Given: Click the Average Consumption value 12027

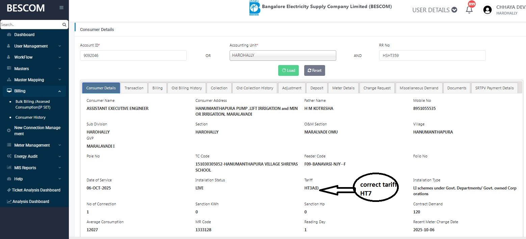Looking at the screenshot, I should (x=92, y=230).
